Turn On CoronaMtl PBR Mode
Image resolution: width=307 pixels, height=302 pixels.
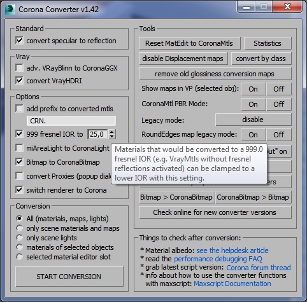tap(253, 104)
